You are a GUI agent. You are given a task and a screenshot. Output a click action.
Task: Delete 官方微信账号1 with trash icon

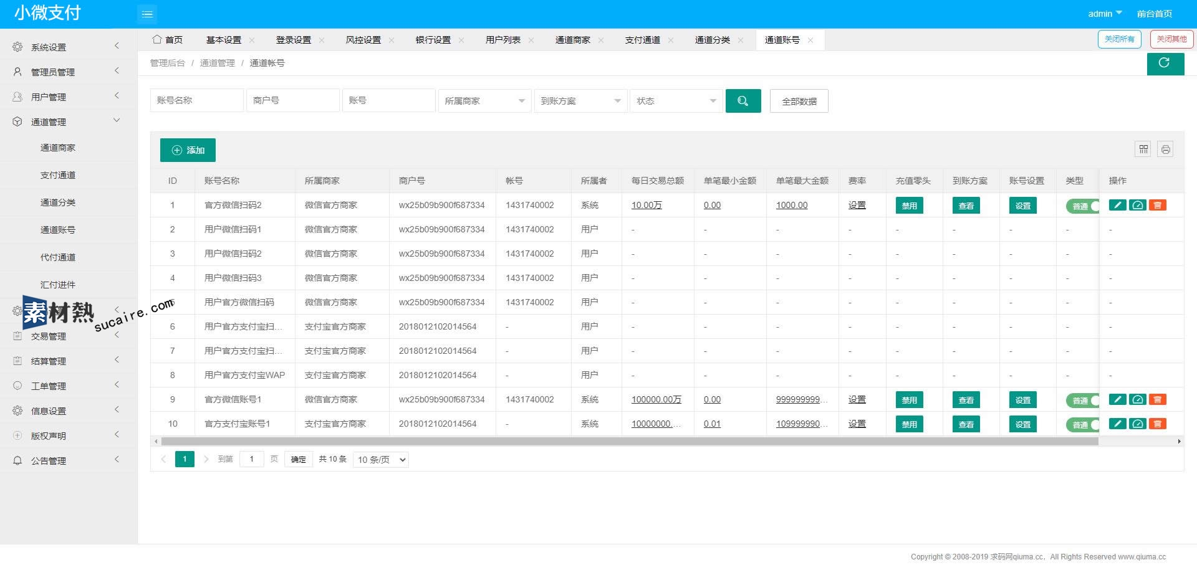[x=1157, y=399]
